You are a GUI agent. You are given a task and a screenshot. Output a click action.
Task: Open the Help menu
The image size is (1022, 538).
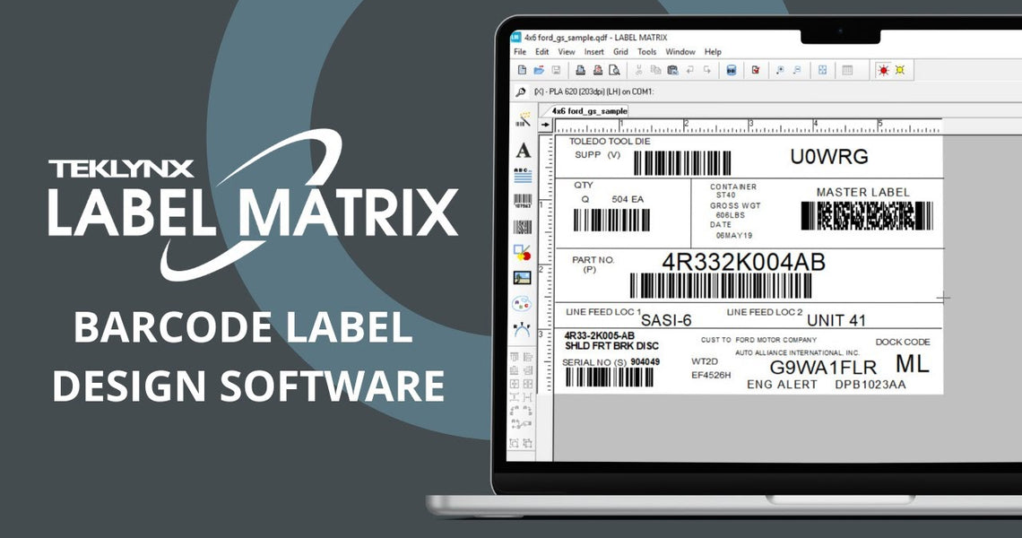713,51
